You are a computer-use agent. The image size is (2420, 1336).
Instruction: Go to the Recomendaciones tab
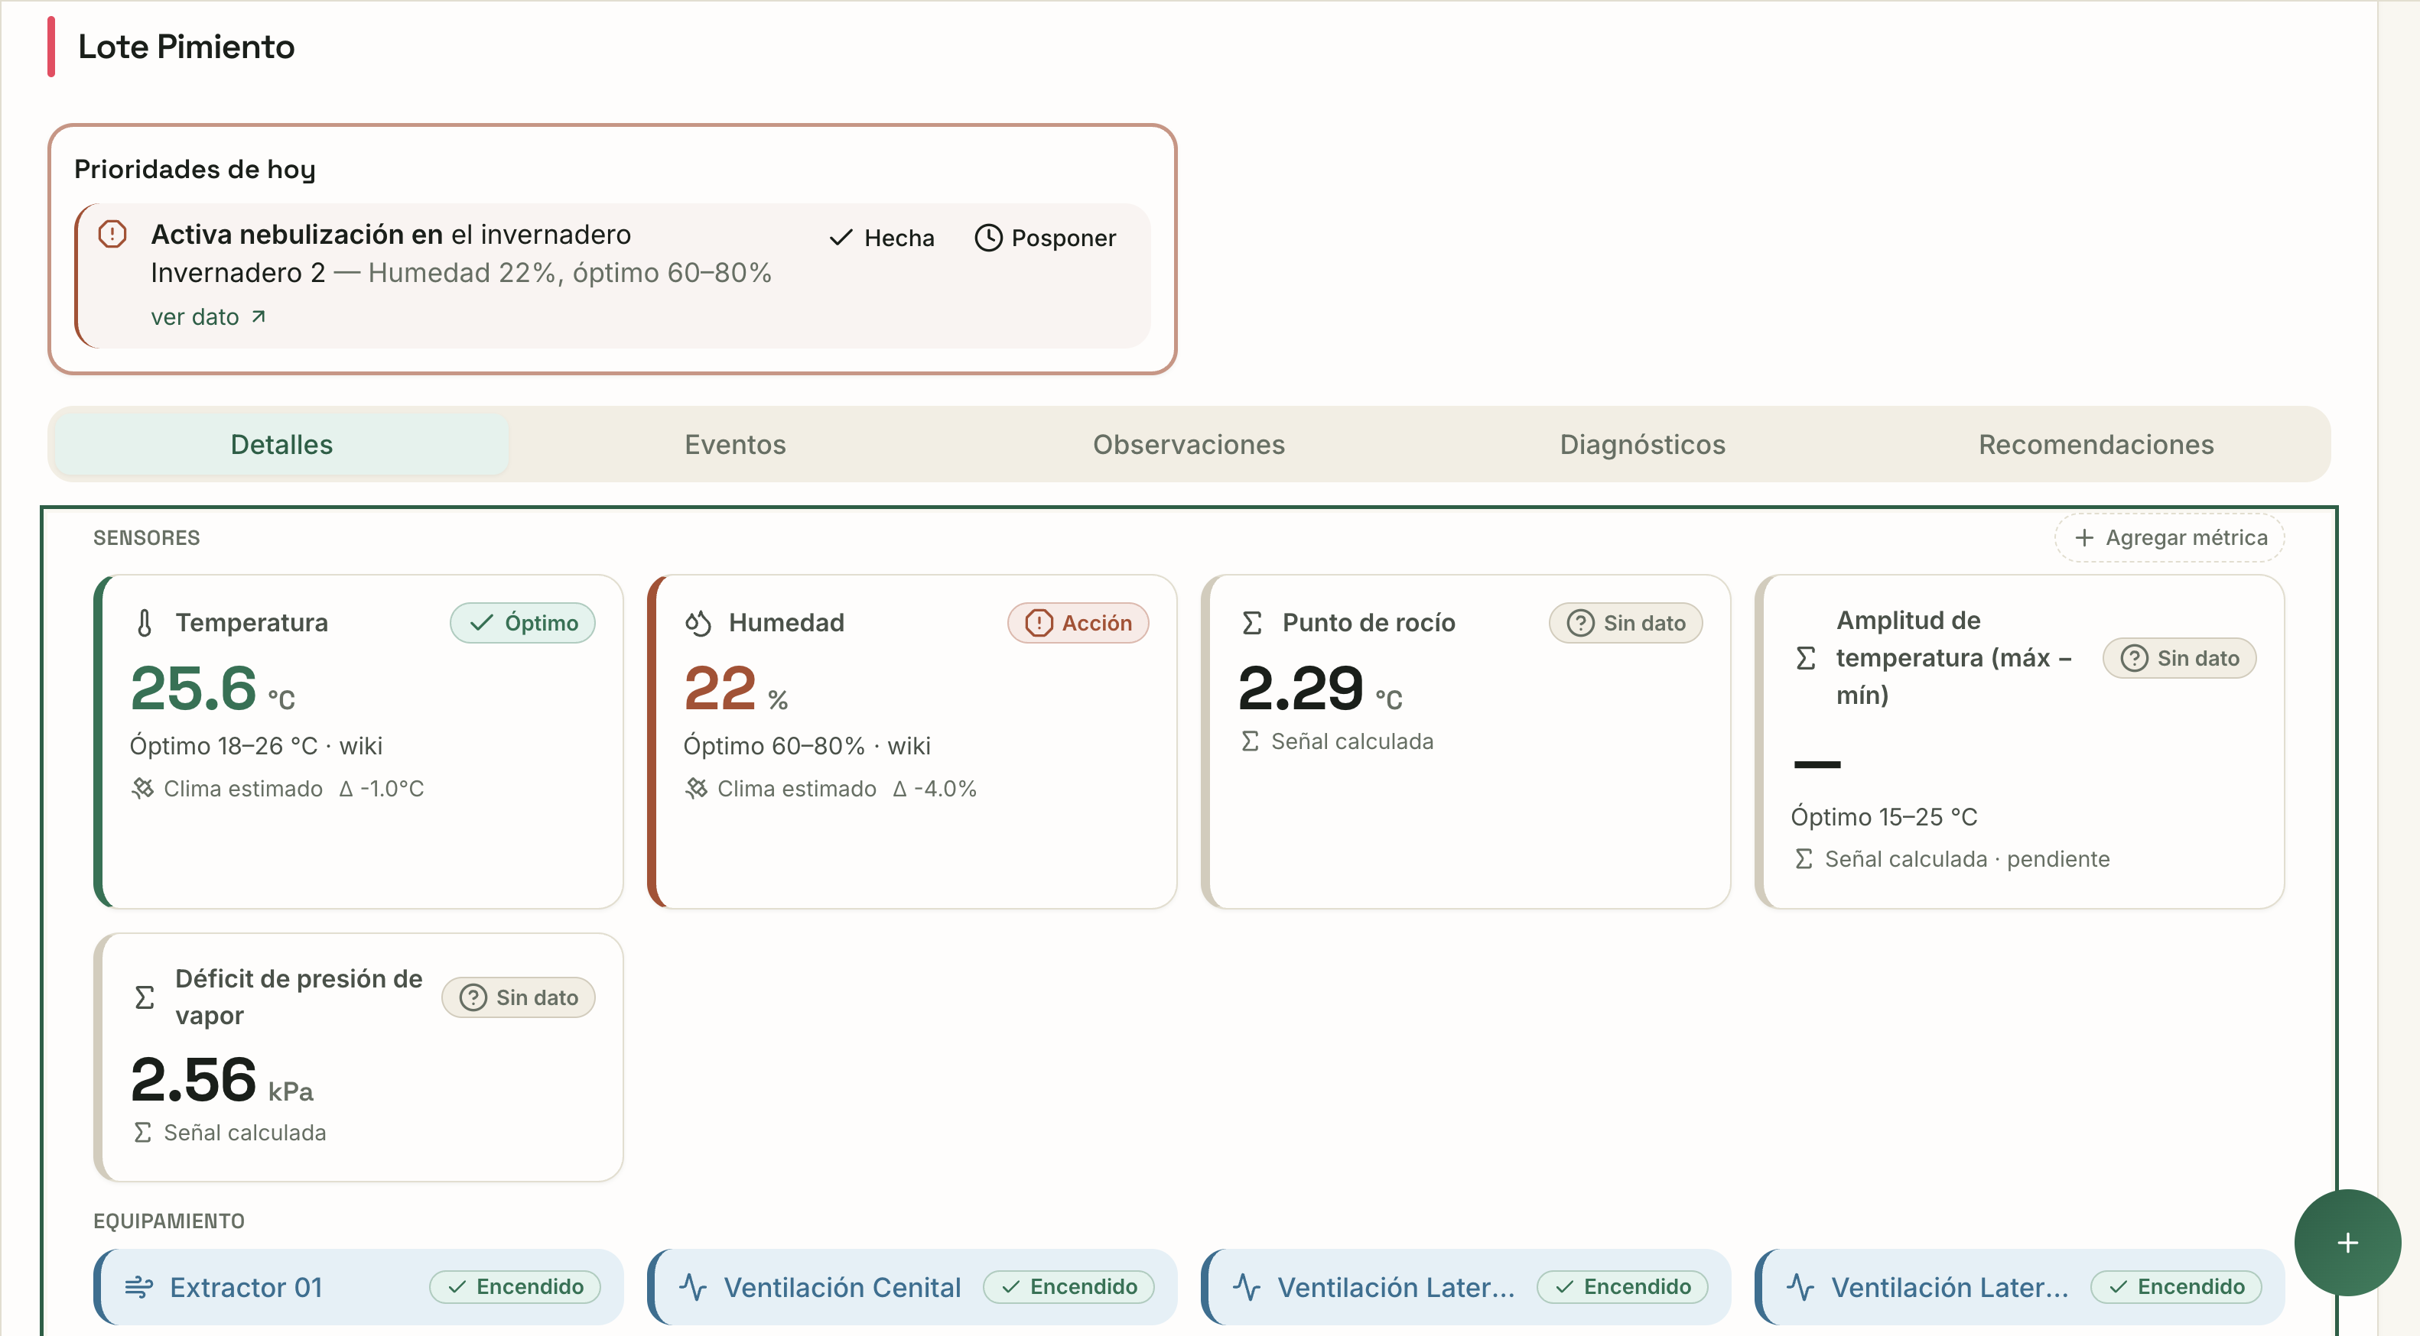[2096, 444]
